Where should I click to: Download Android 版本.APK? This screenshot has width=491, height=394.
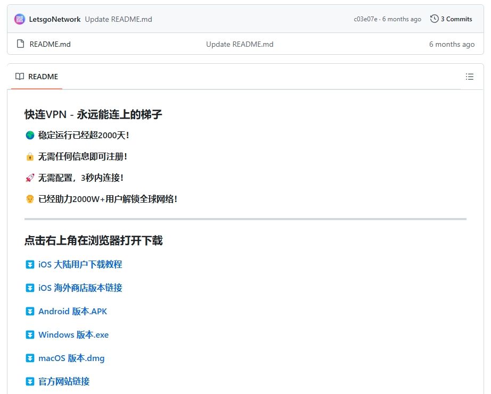[72, 312]
